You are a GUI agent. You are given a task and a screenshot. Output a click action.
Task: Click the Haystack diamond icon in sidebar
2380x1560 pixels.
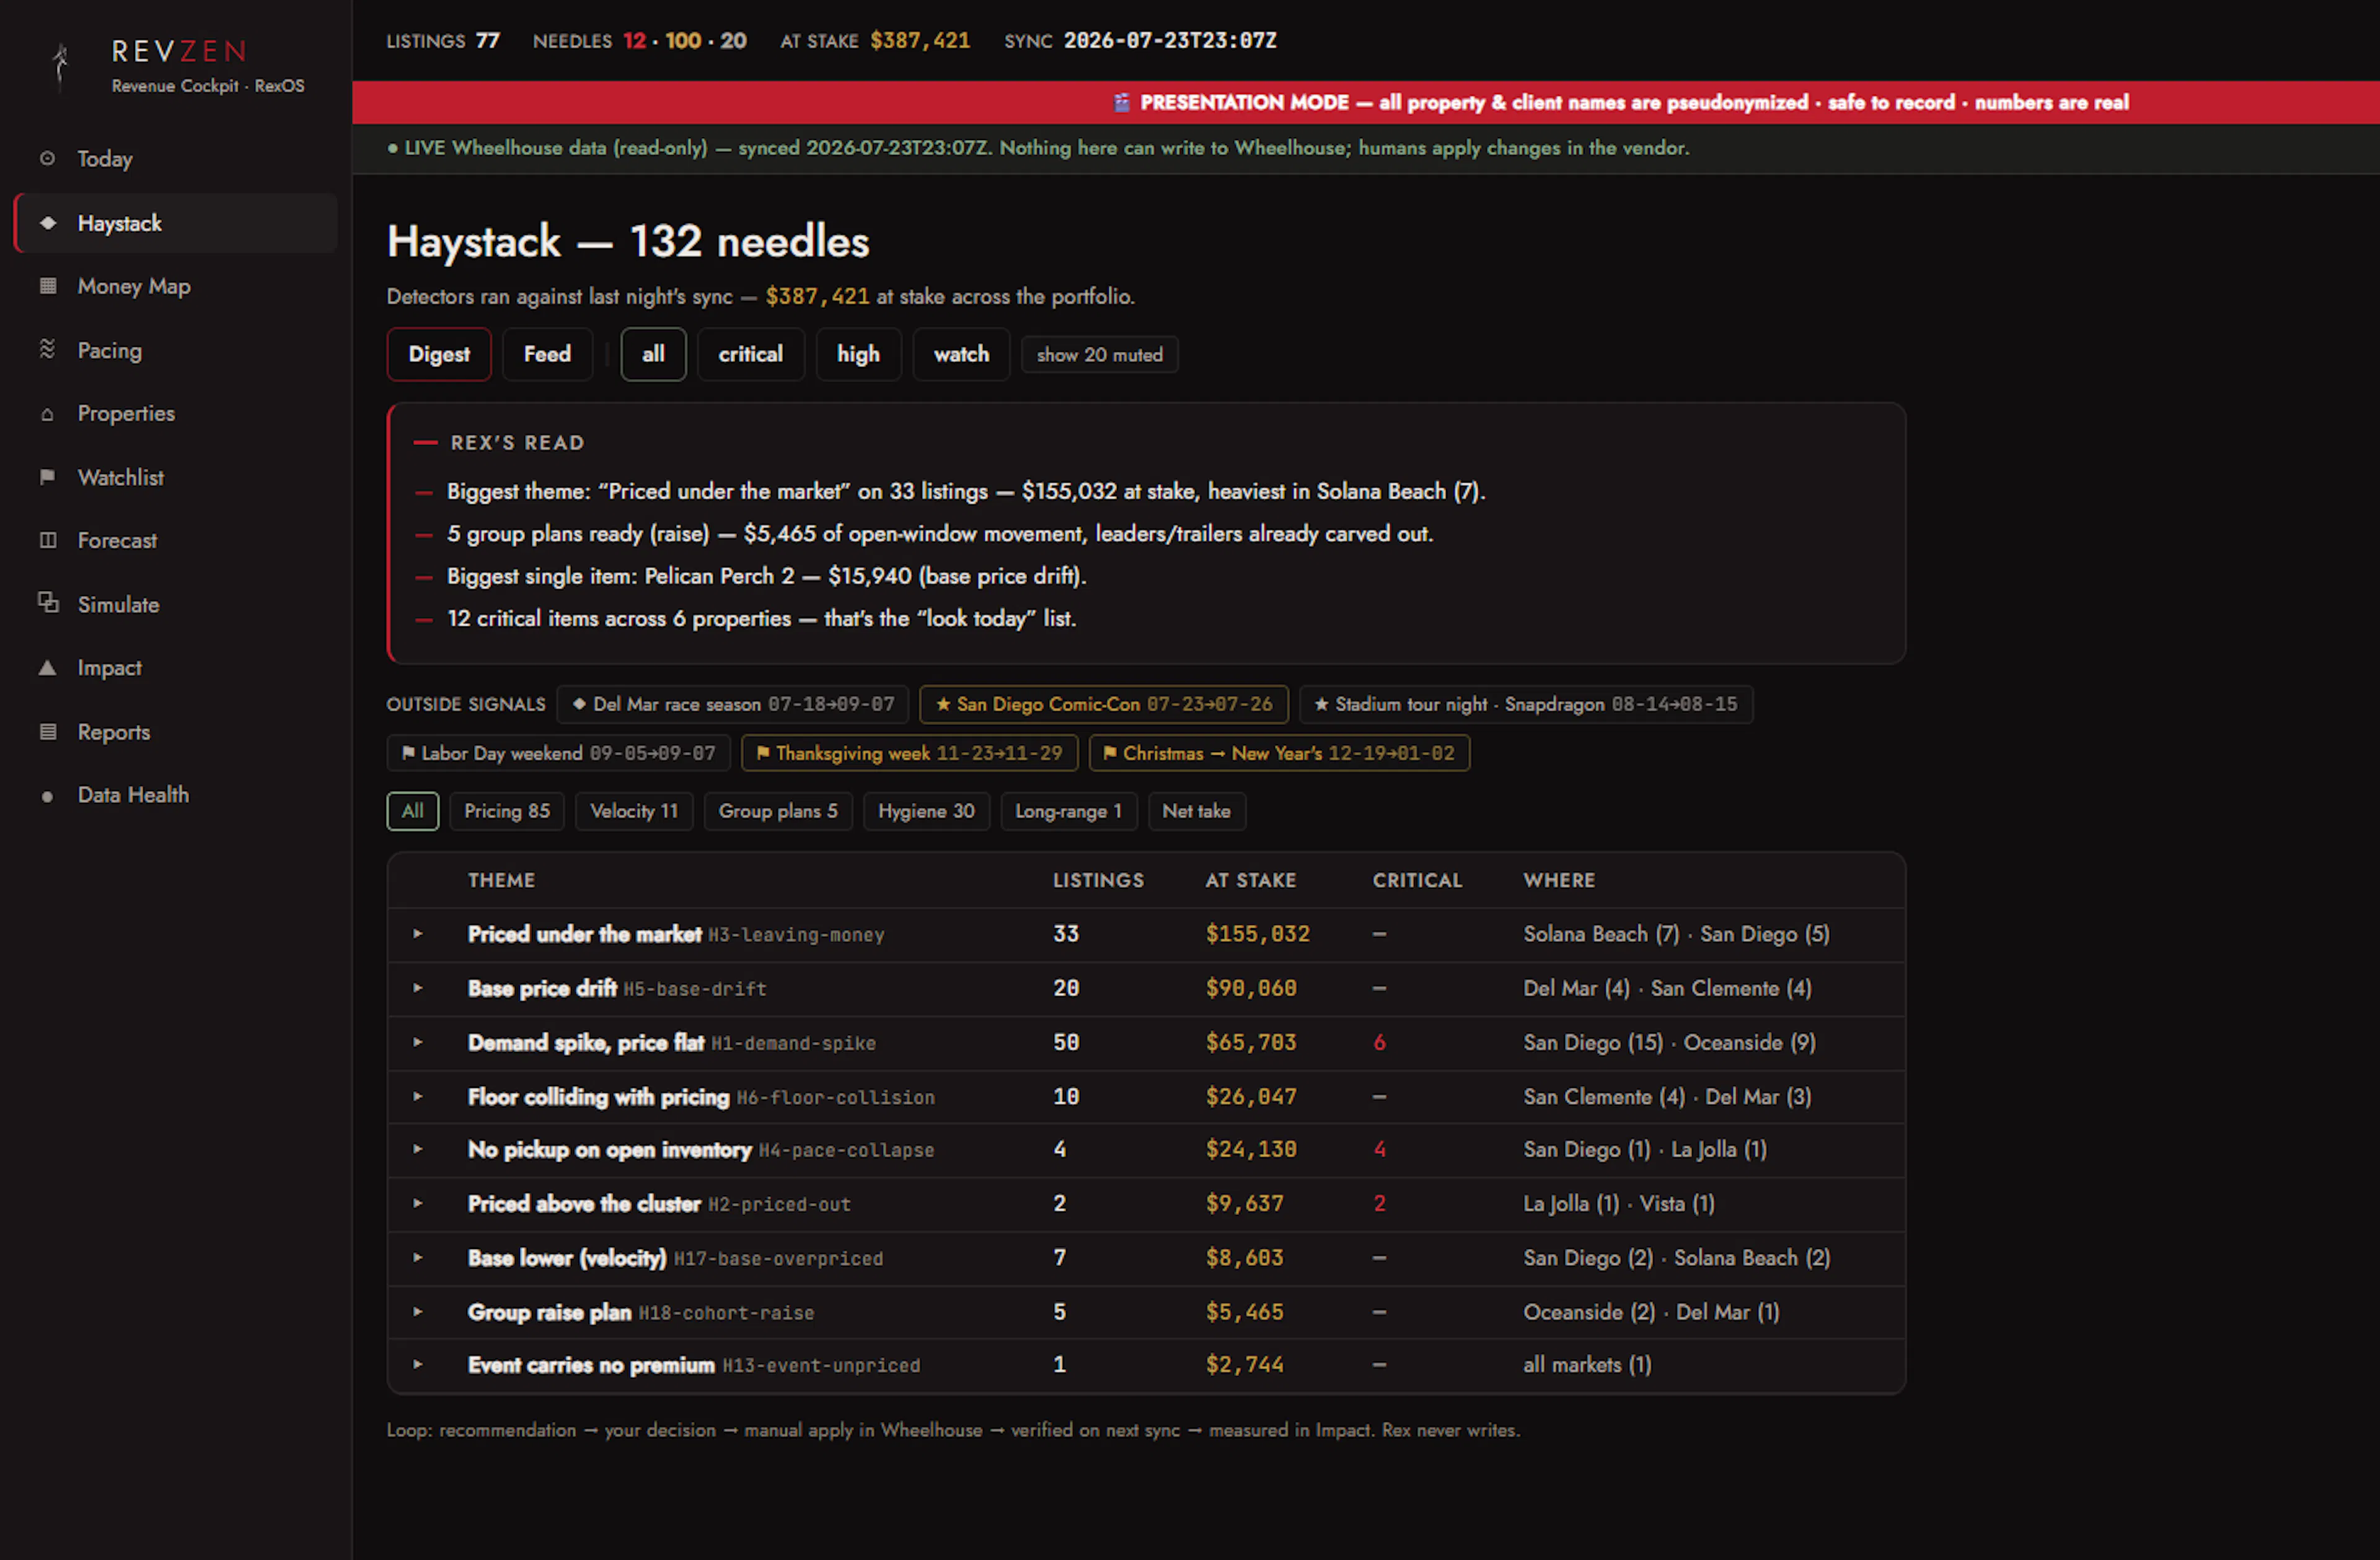47,223
